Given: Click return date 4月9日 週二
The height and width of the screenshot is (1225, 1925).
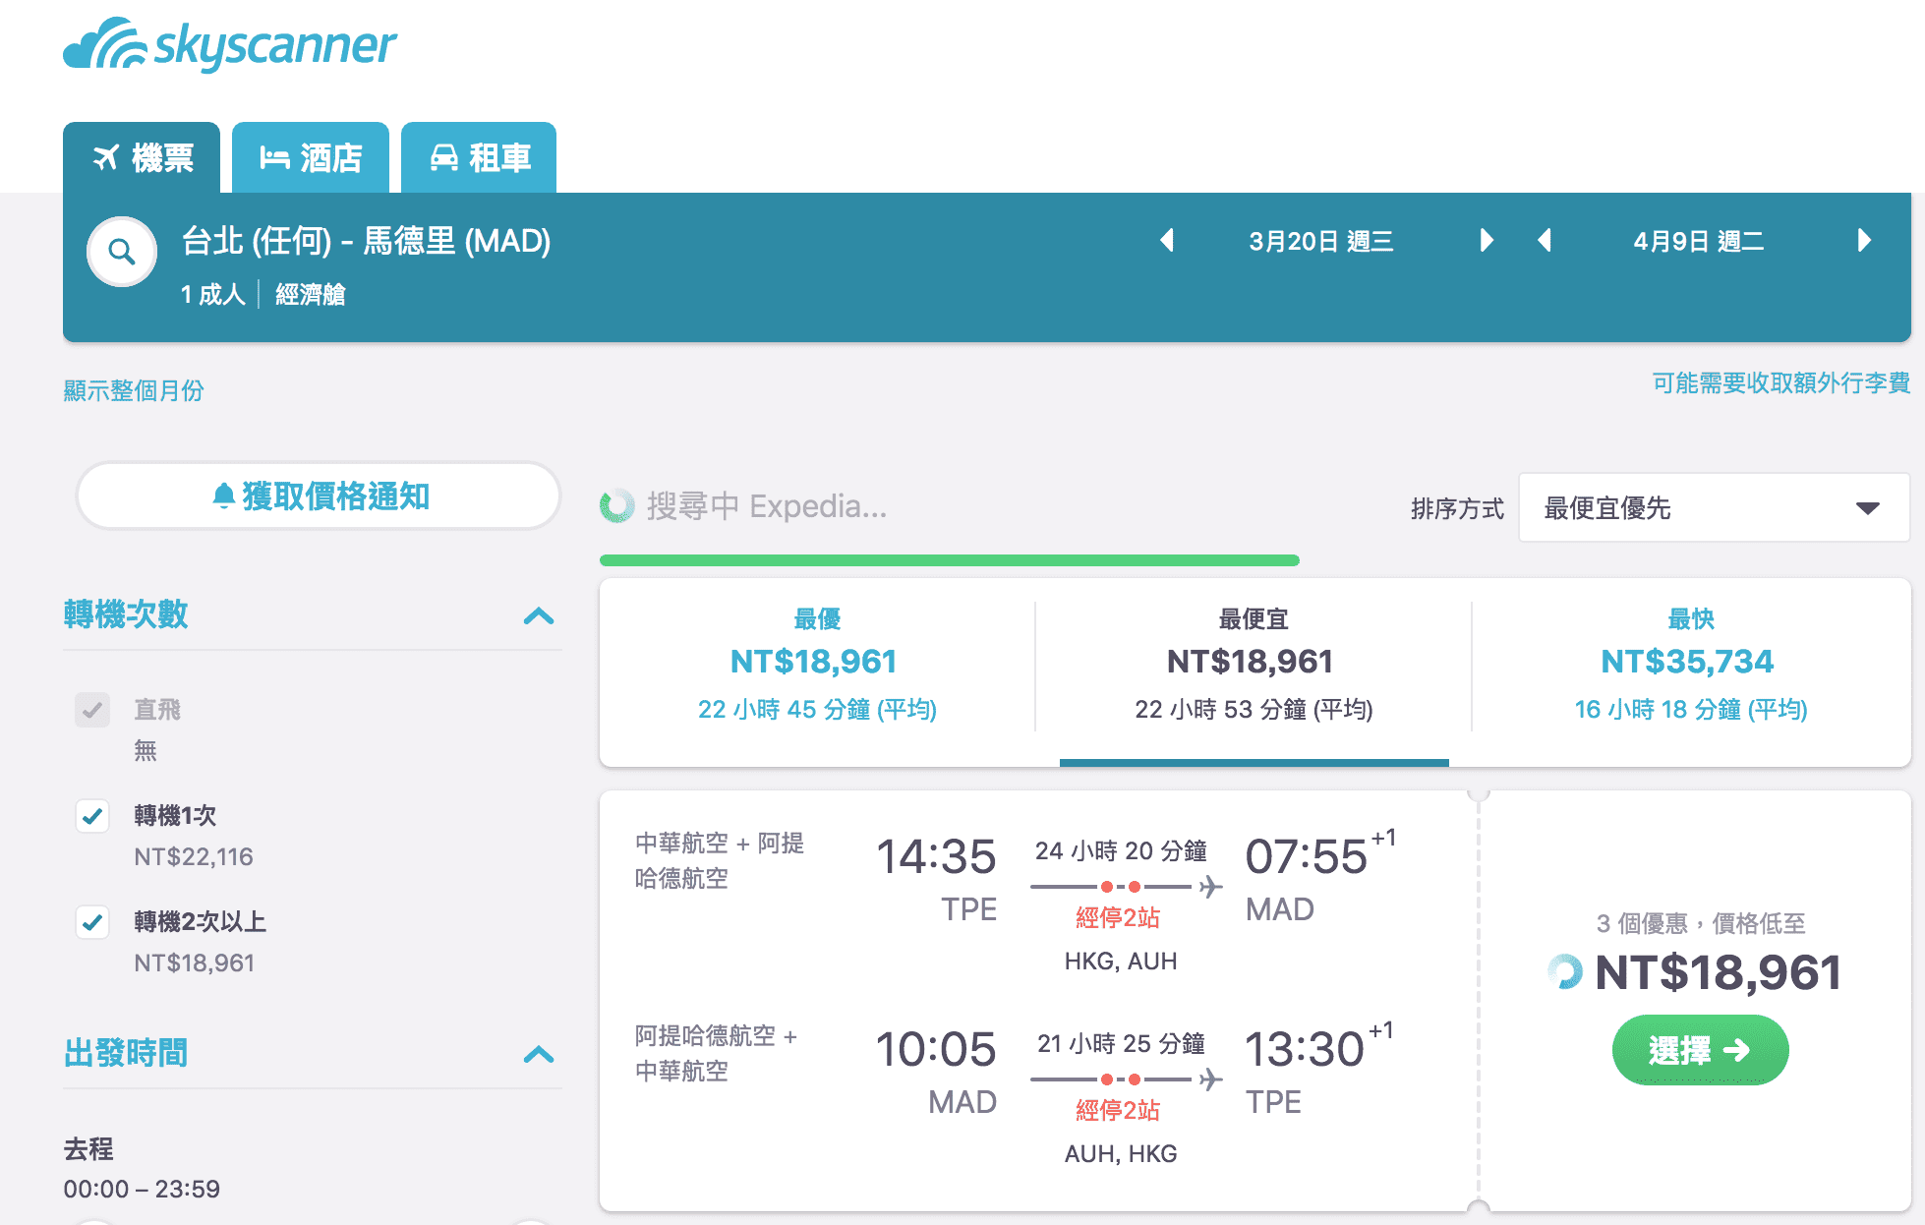Looking at the screenshot, I should (x=1699, y=242).
